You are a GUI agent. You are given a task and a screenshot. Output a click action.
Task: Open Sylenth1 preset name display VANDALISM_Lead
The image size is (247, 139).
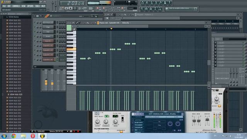pyautogui.click(x=162, y=114)
